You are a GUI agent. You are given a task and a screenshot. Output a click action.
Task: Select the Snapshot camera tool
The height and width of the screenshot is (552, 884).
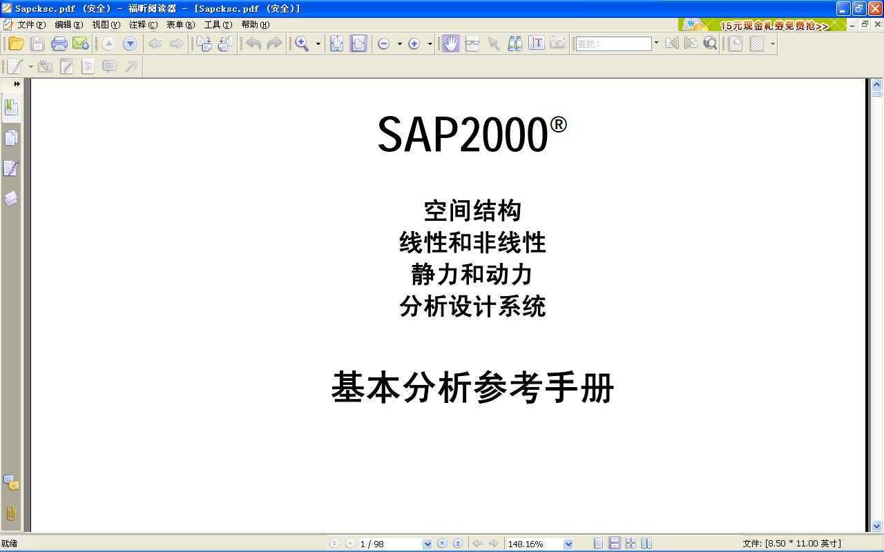click(558, 43)
